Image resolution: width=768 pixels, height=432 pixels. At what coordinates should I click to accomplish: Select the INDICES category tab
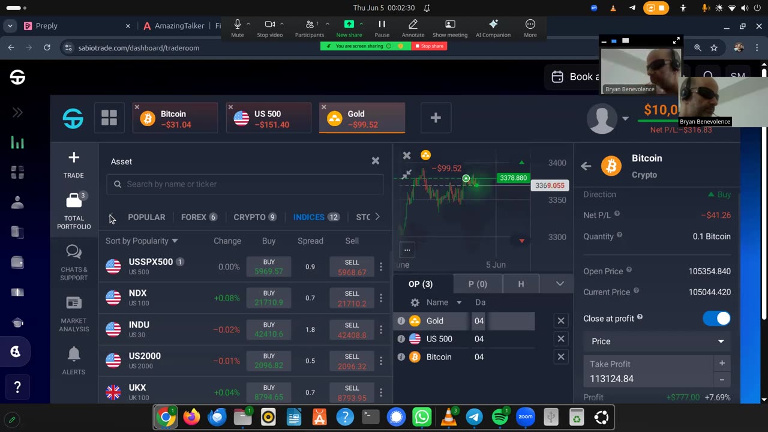[316, 217]
